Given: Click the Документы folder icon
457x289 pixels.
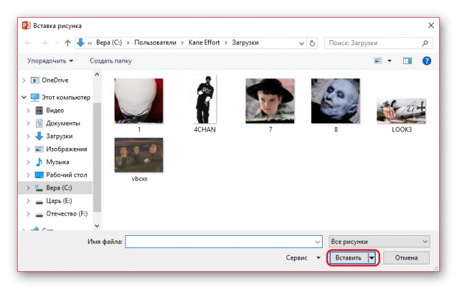Looking at the screenshot, I should (x=39, y=123).
